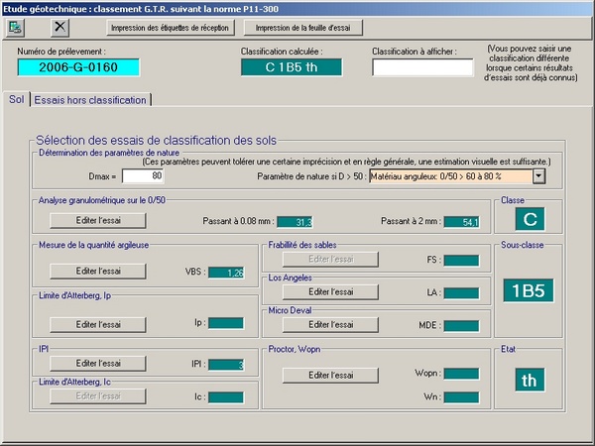Viewport: 595px width, 446px height.
Task: Open the Essais hors classification tab
Action: (91, 99)
